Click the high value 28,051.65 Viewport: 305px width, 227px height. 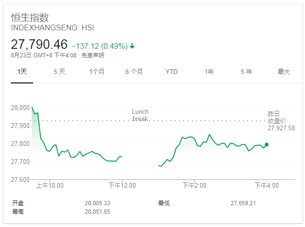click(98, 212)
